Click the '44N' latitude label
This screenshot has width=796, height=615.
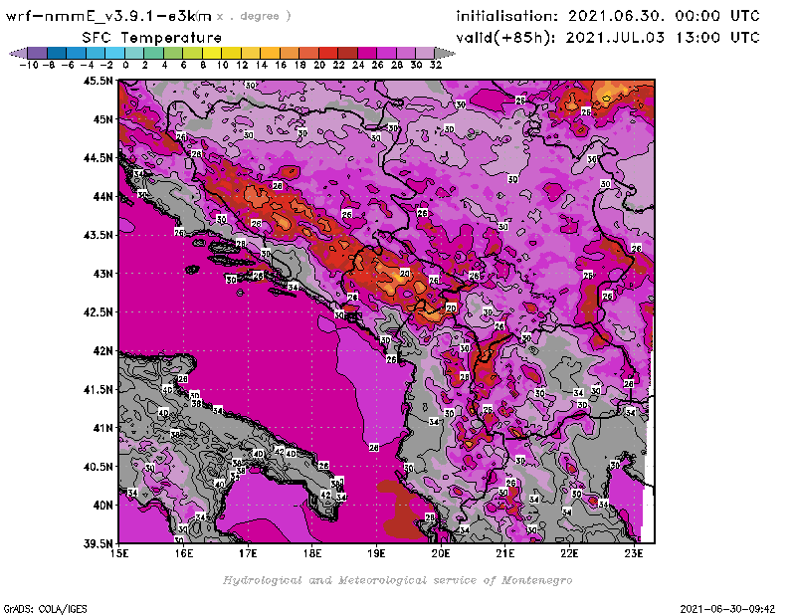[102, 196]
